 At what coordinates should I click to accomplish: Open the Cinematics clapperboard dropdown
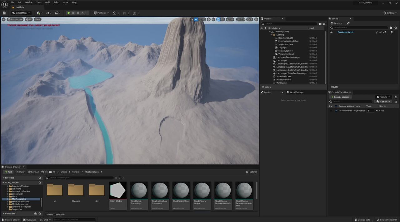57,13
